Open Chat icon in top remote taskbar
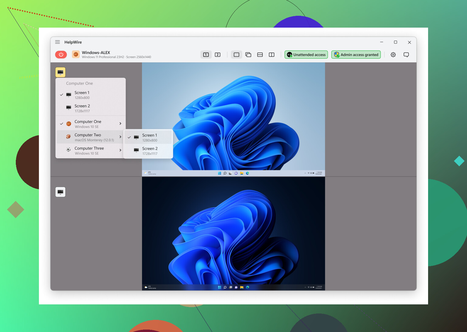 236,173
